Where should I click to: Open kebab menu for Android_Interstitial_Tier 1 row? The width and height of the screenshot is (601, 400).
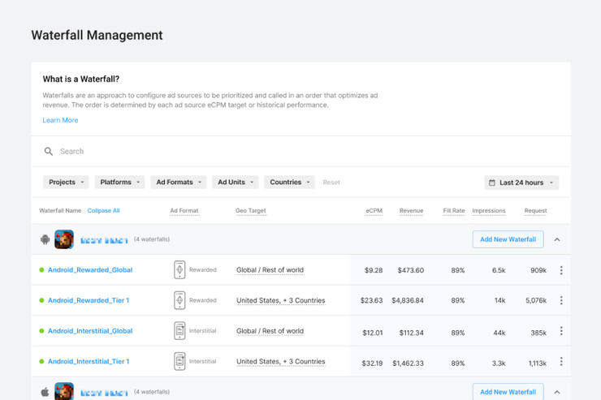pos(560,361)
